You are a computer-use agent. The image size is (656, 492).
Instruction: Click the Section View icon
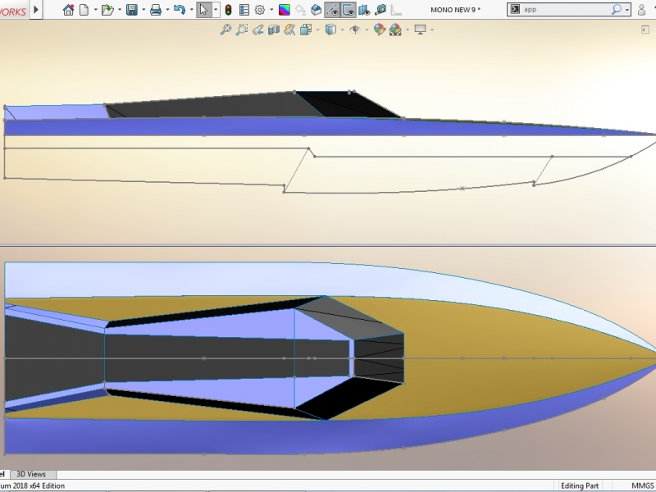point(274,30)
